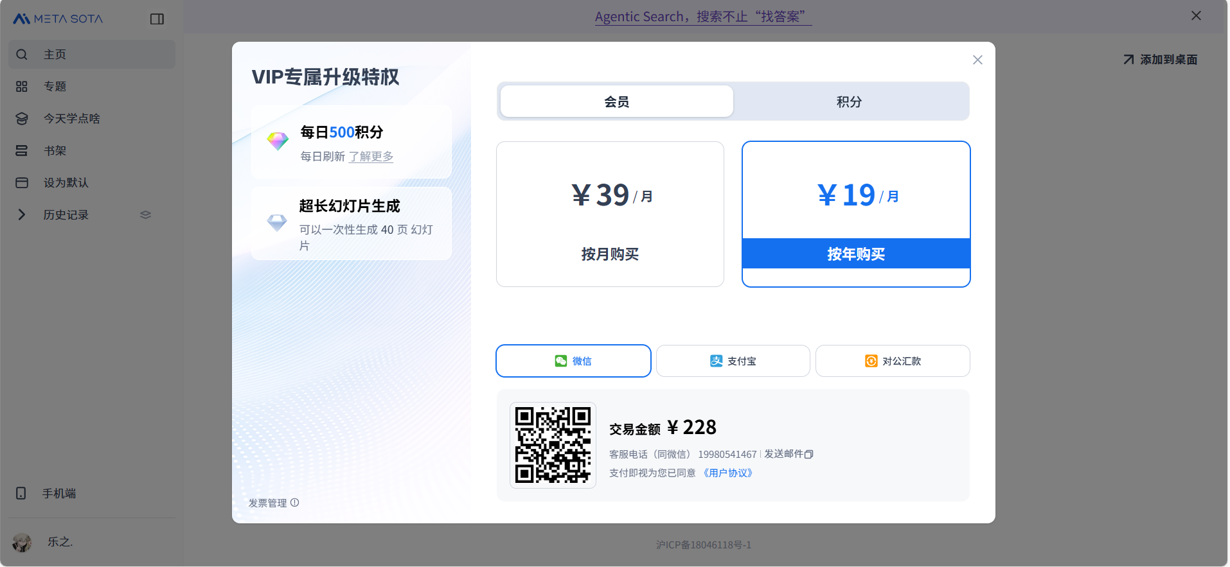Choose 支付宝 payment method
Image resolution: width=1230 pixels, height=567 pixels.
coord(733,361)
